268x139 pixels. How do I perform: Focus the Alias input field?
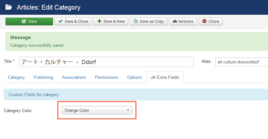pyautogui.click(x=241, y=62)
